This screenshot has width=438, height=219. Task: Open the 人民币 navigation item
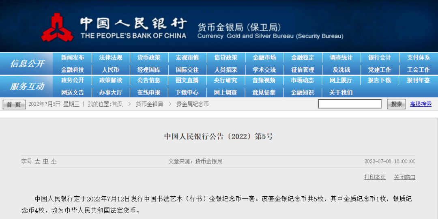[111, 70]
